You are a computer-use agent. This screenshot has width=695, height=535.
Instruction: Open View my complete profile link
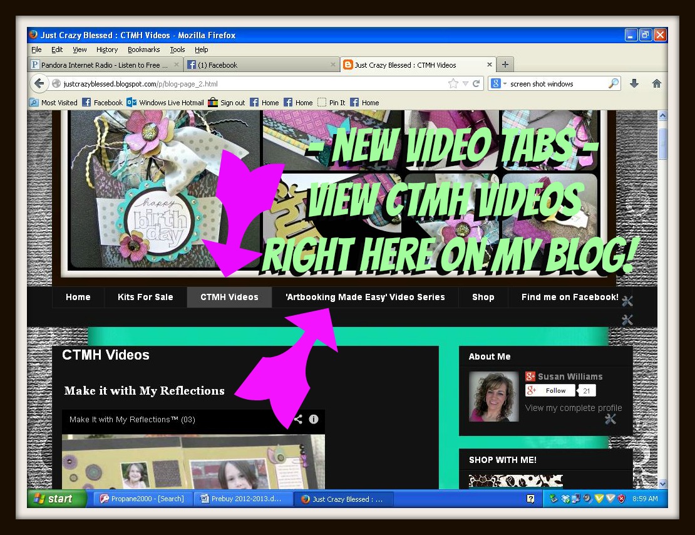tap(573, 408)
